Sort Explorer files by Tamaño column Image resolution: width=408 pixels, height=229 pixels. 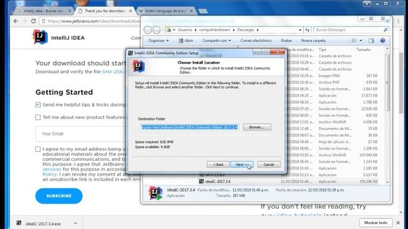coord(363,50)
